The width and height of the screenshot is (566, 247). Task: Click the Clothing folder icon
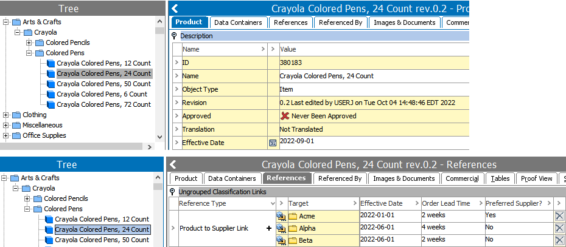point(16,115)
